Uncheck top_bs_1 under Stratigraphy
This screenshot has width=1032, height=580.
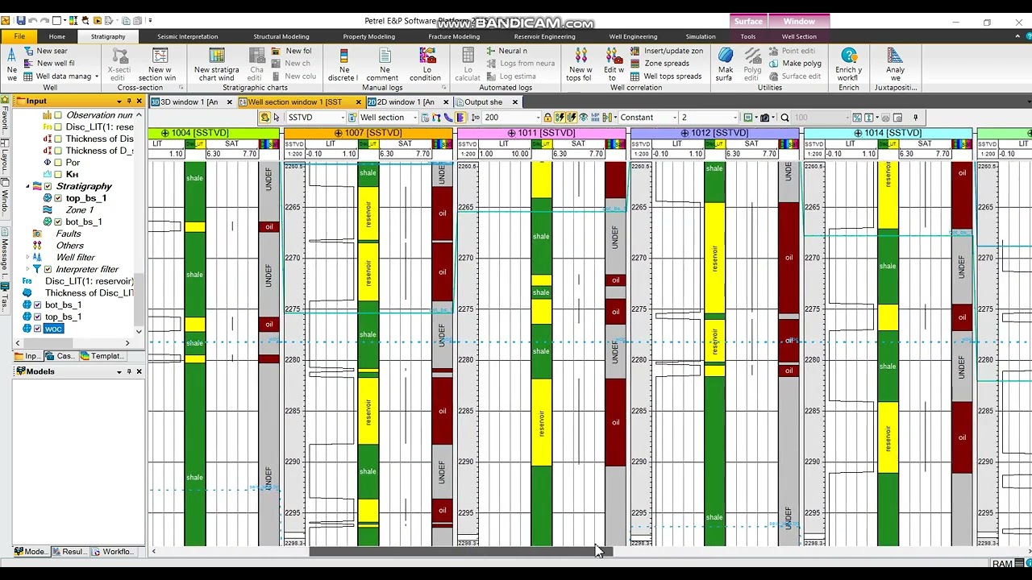(x=58, y=198)
